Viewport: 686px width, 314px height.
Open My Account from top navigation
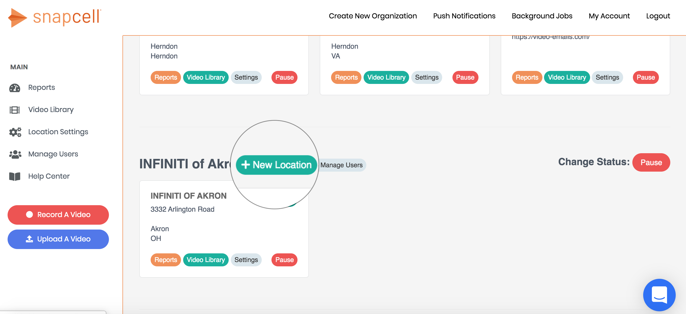(x=609, y=16)
